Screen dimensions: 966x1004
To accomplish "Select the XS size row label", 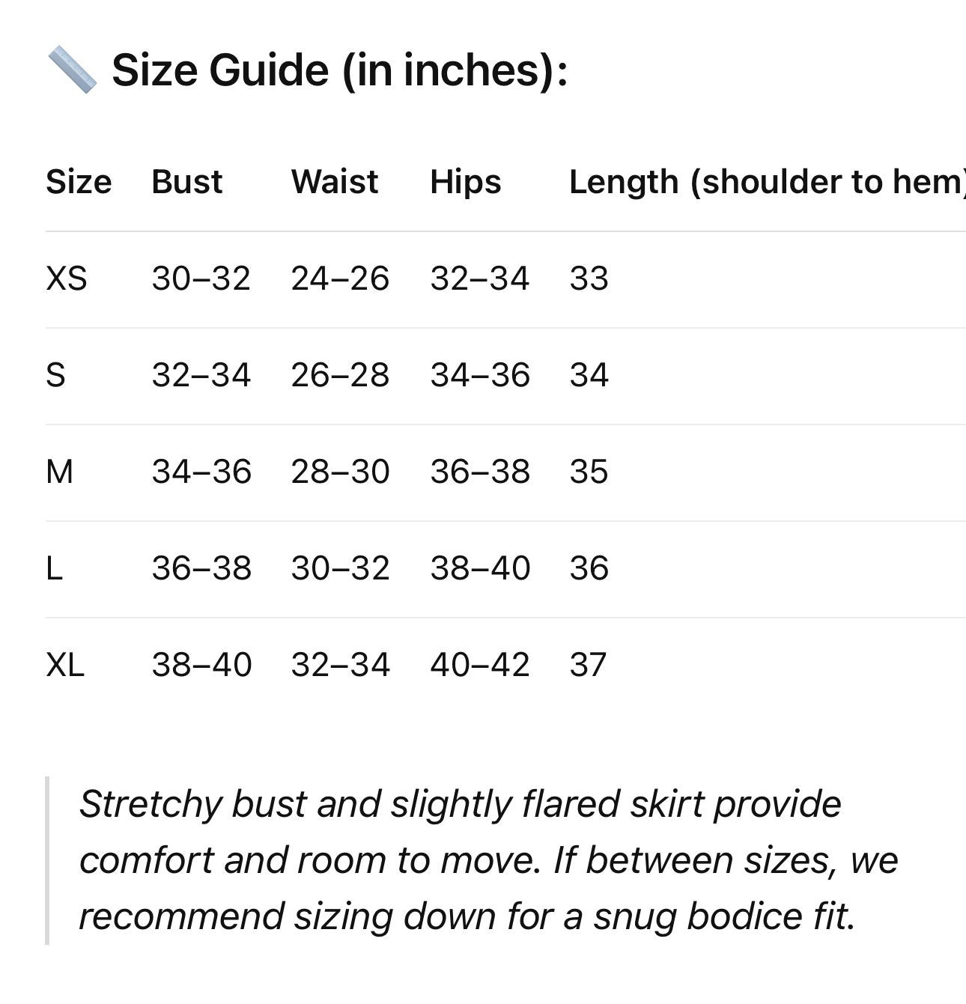I will pyautogui.click(x=67, y=279).
